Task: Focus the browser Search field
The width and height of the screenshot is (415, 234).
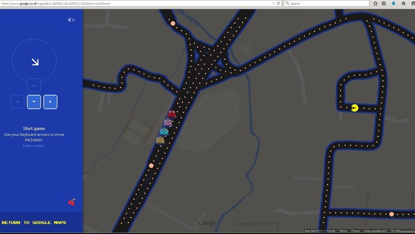Action: point(326,3)
